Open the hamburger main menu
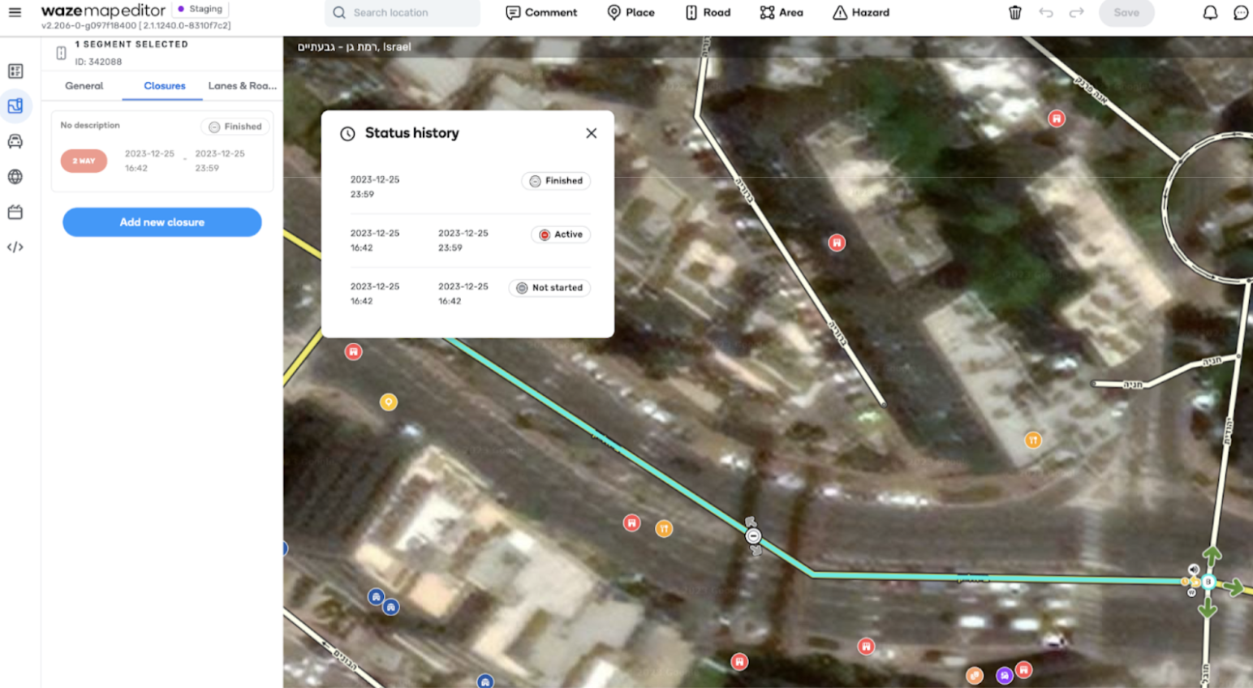The height and width of the screenshot is (688, 1253). pos(15,12)
